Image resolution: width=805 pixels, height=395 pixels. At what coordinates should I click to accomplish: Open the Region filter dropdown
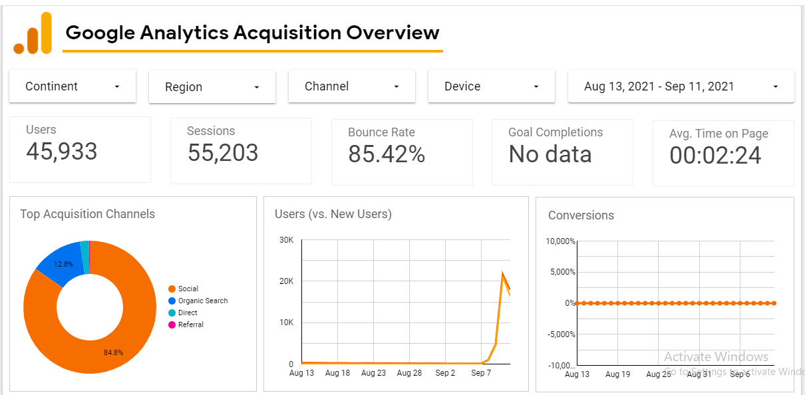pos(212,87)
